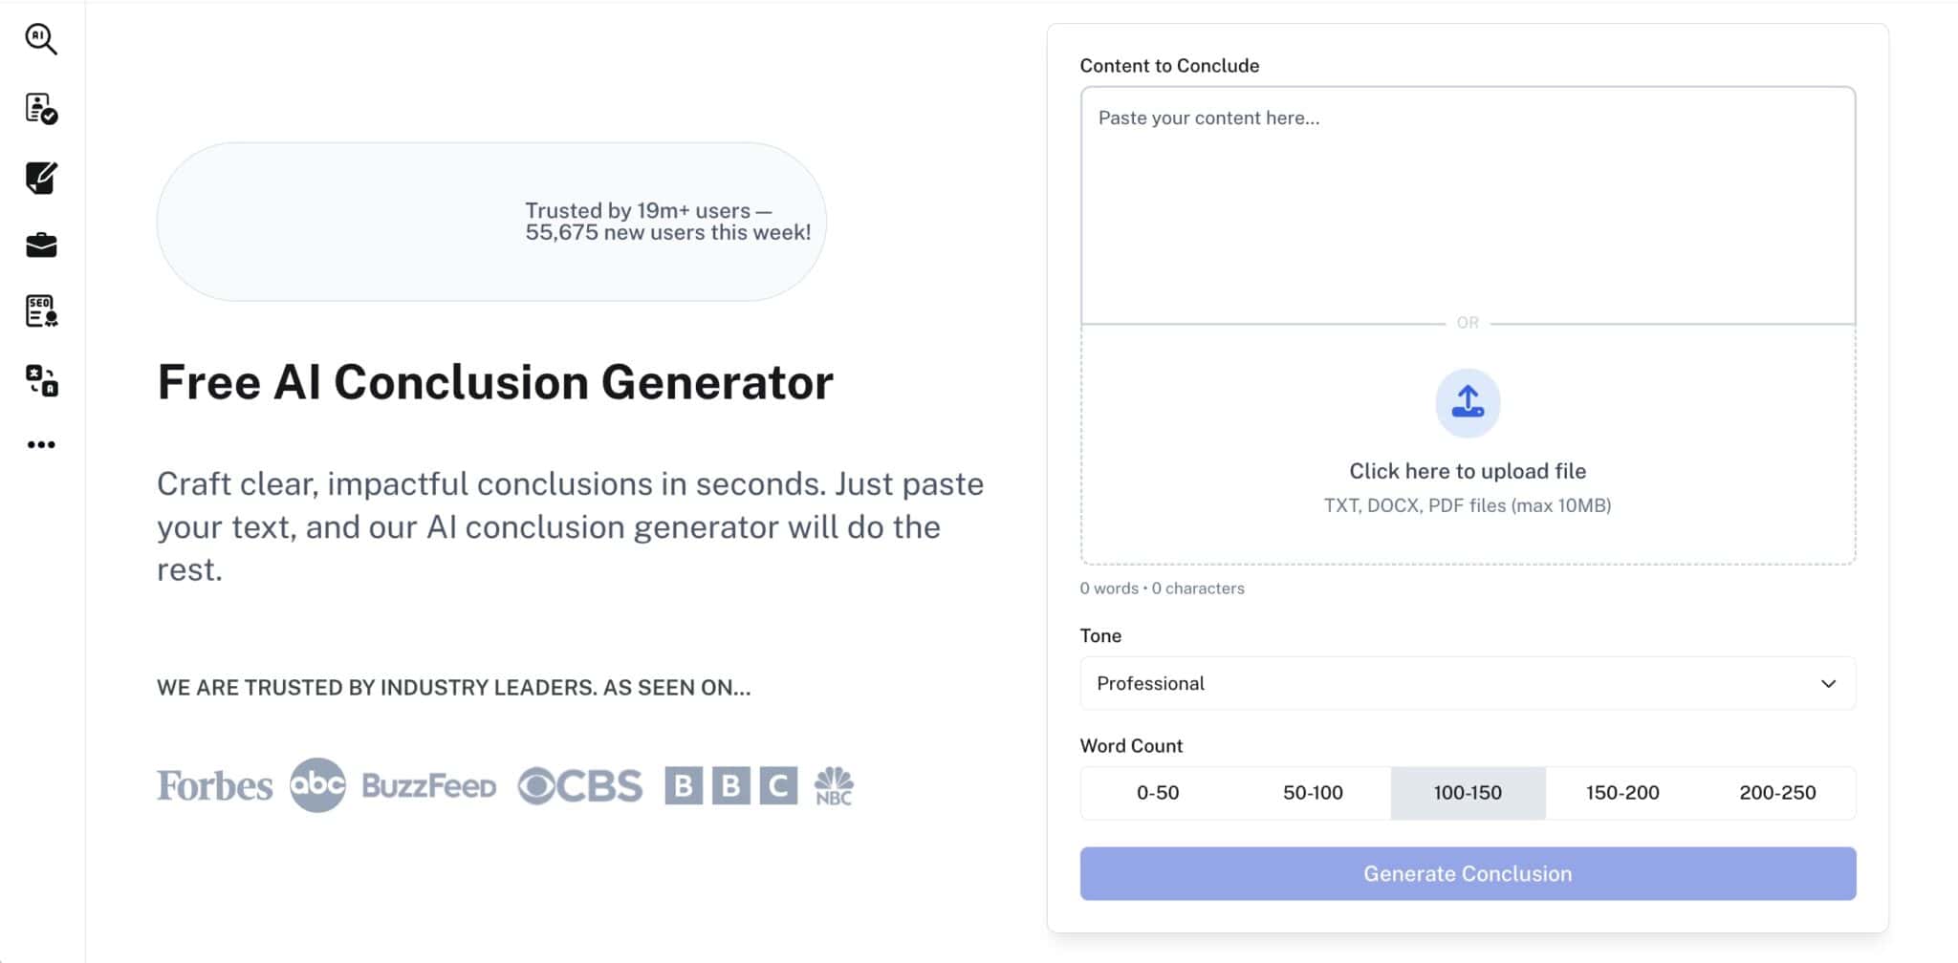Viewport: 1958px width, 963px height.
Task: Click the chevron beside Professional tone
Action: click(x=1827, y=683)
